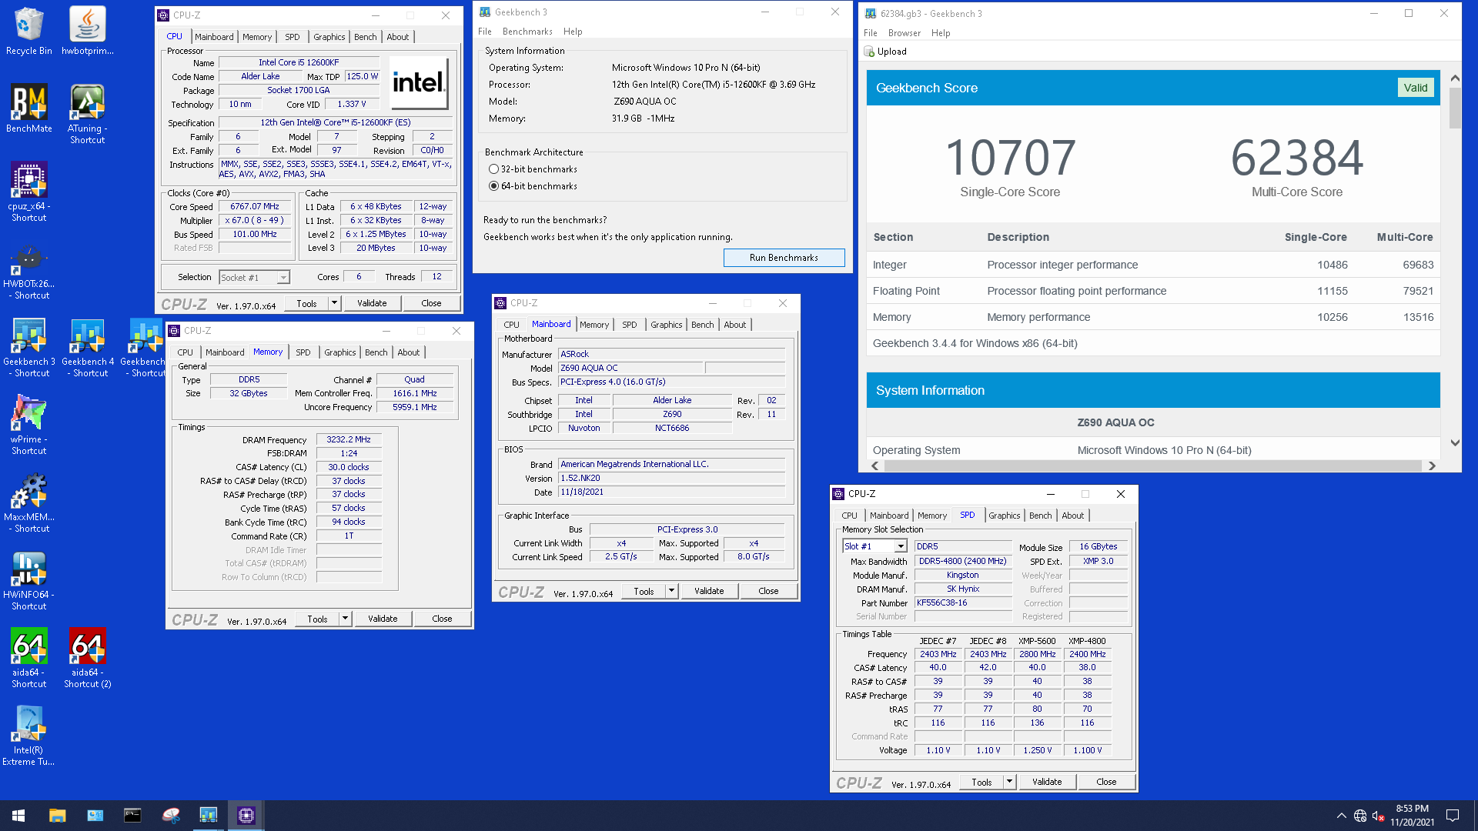1478x831 pixels.
Task: Click the BIOS Version value 1.52.NK20
Action: tap(671, 478)
